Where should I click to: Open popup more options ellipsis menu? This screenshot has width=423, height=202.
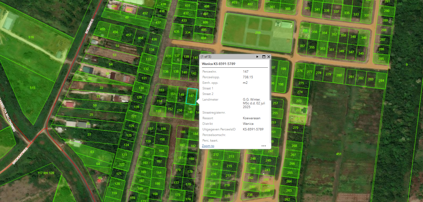pos(264,146)
